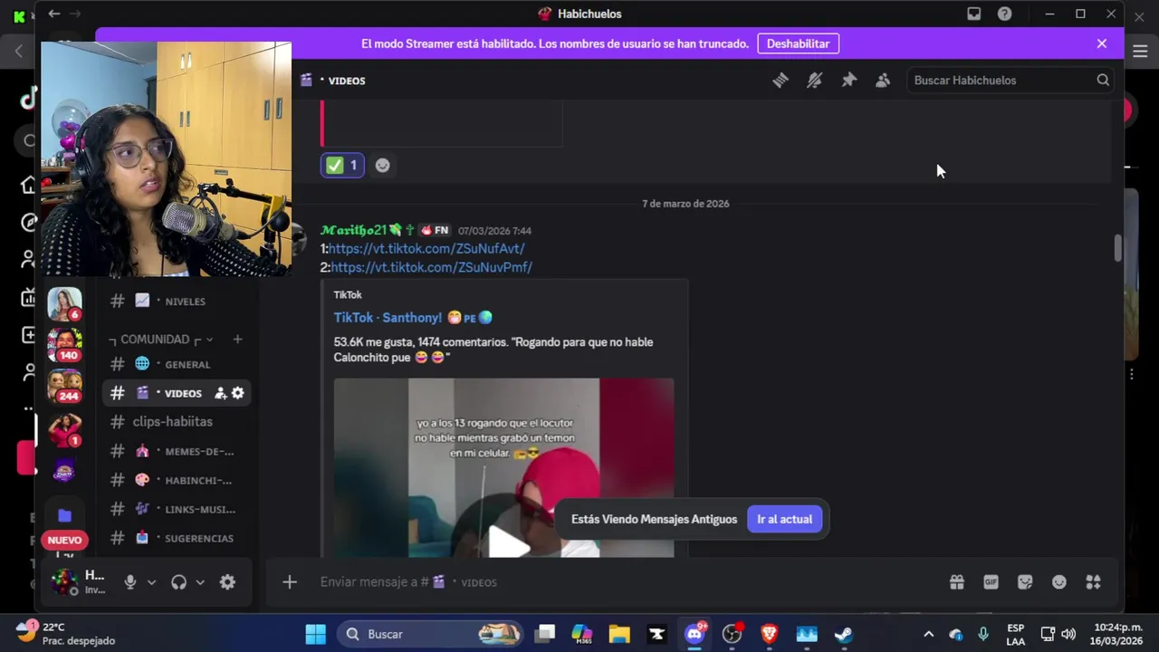Open the ZSuNufAvt TikTok link

(x=426, y=248)
